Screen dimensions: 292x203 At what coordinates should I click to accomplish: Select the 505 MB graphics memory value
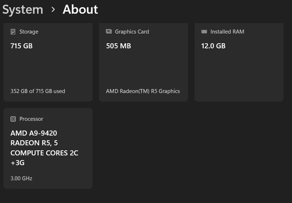[x=119, y=46]
